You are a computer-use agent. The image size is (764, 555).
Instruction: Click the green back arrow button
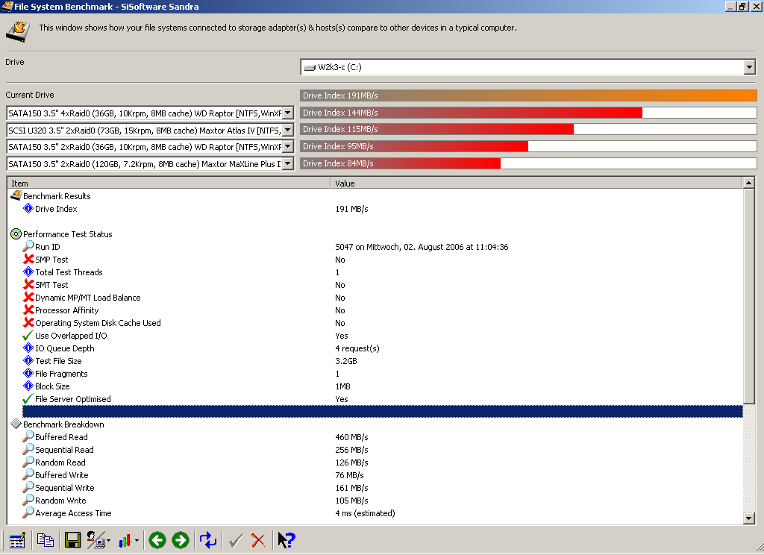point(157,540)
